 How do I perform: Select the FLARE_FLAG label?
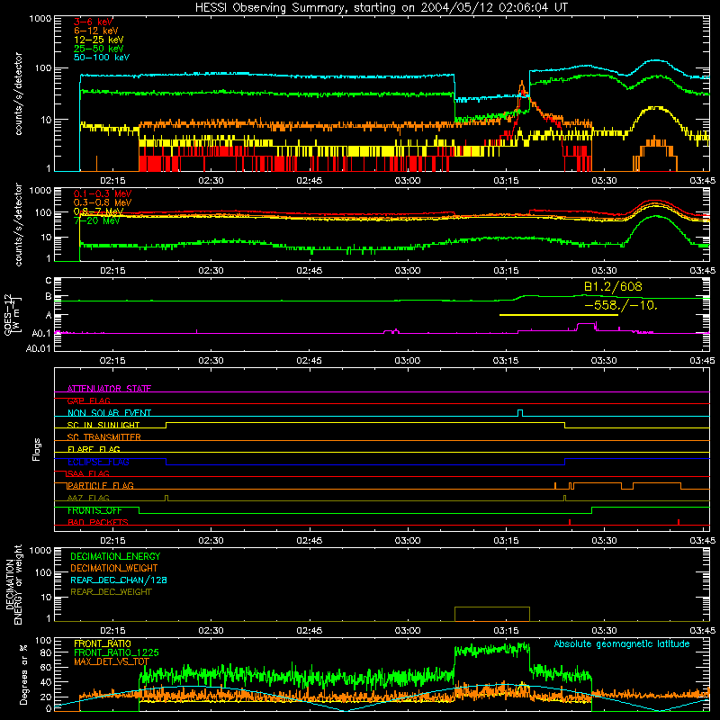pos(94,449)
